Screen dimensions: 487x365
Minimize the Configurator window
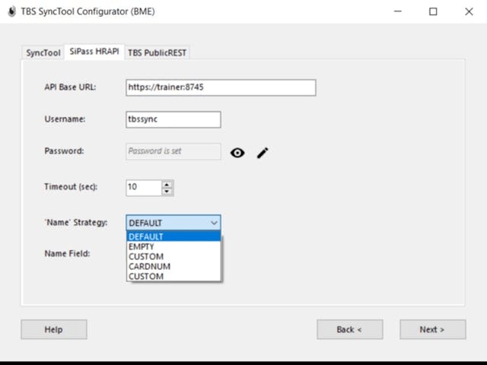point(398,11)
